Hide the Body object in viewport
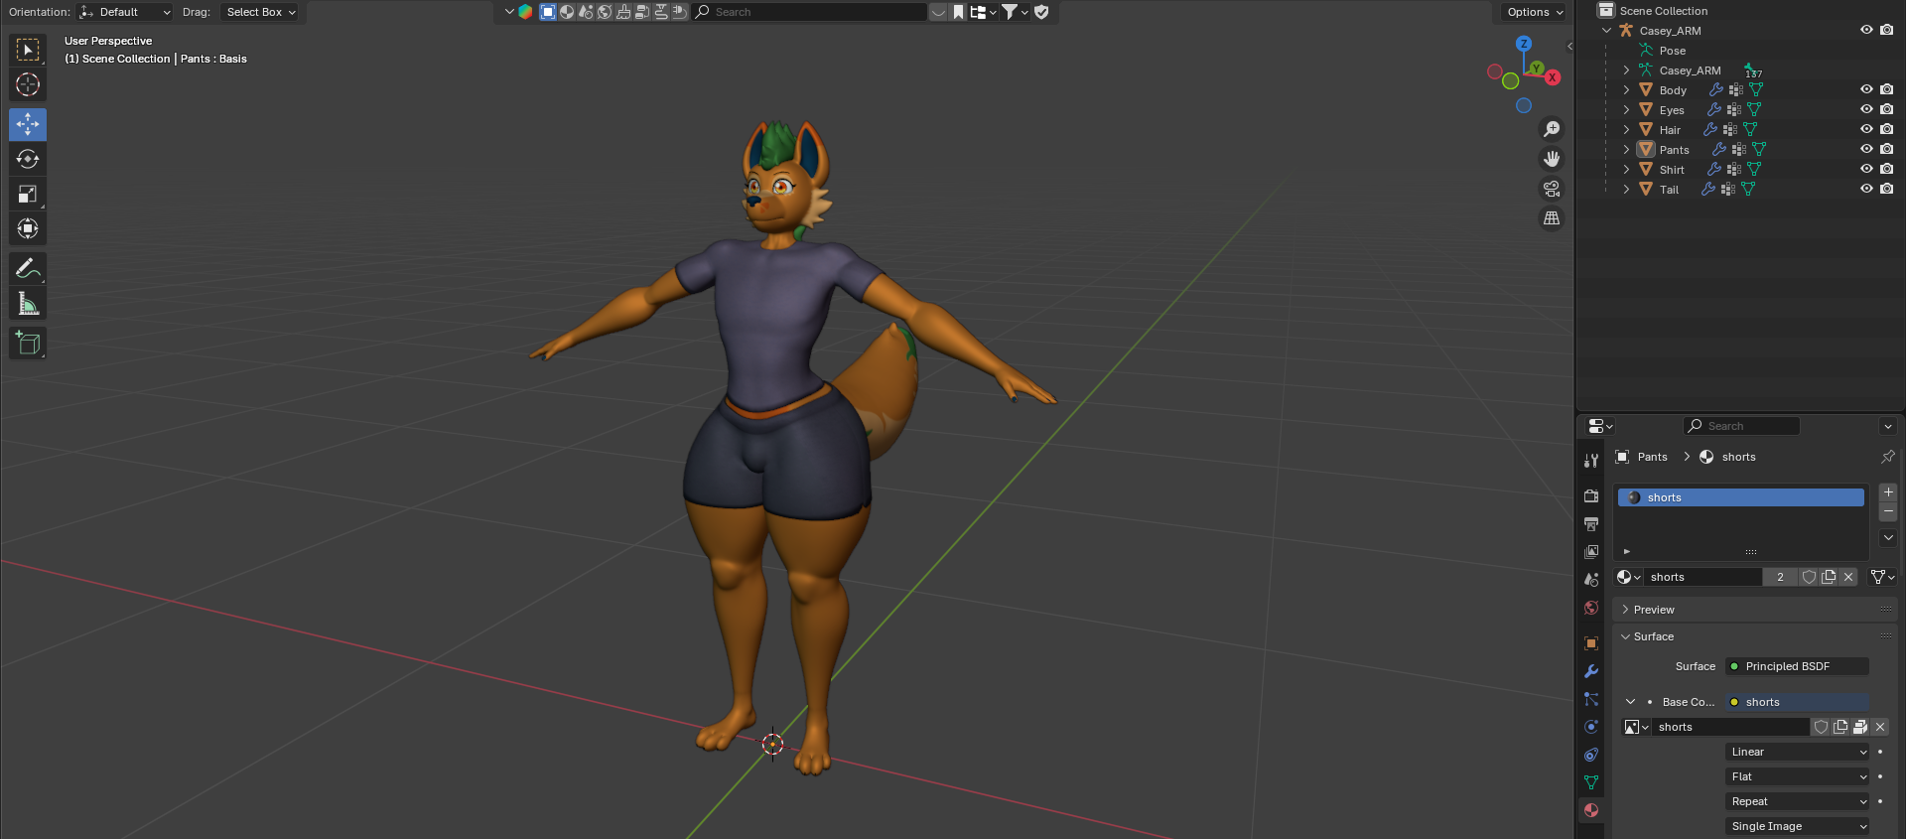Viewport: 1906px width, 839px height. click(x=1866, y=89)
